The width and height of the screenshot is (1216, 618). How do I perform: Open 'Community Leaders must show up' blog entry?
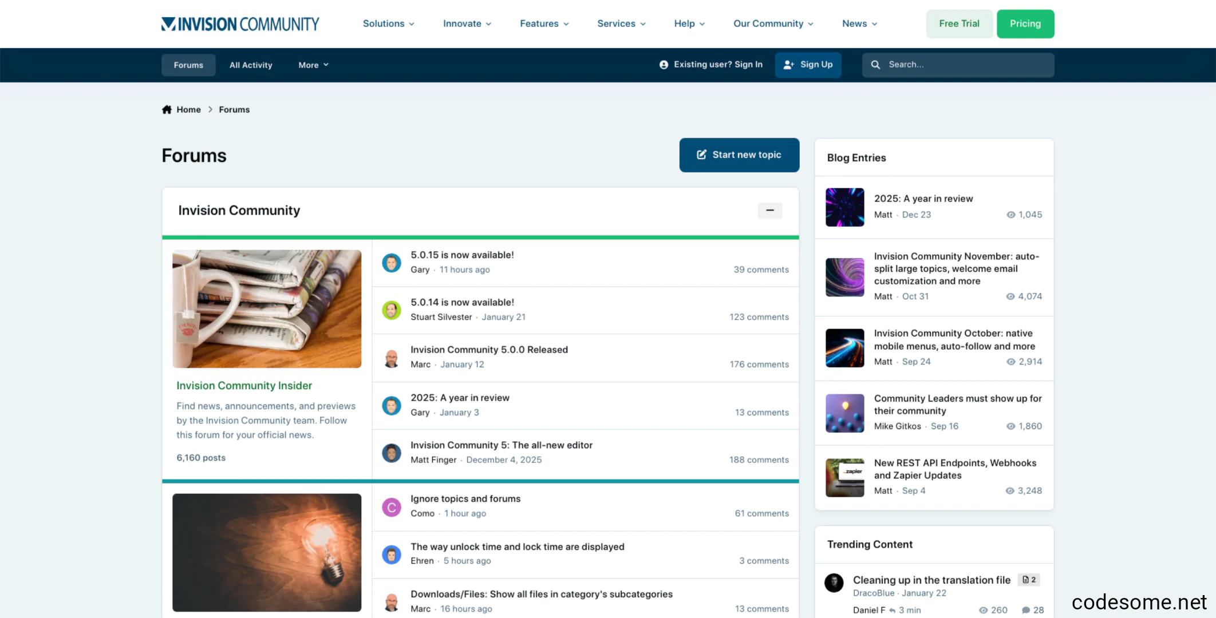coord(958,405)
